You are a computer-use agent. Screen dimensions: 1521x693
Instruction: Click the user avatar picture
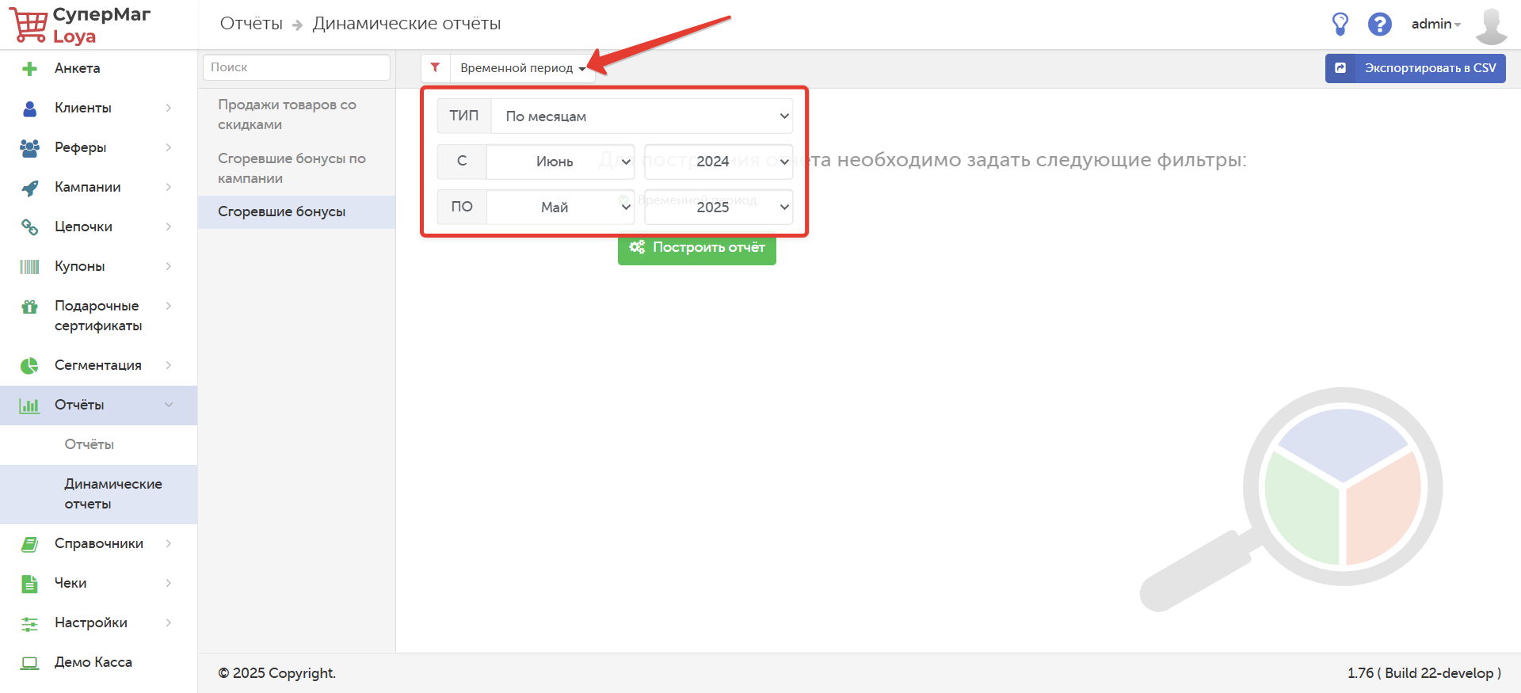[x=1490, y=25]
